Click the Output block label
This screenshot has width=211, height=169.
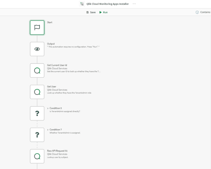click(x=51, y=44)
